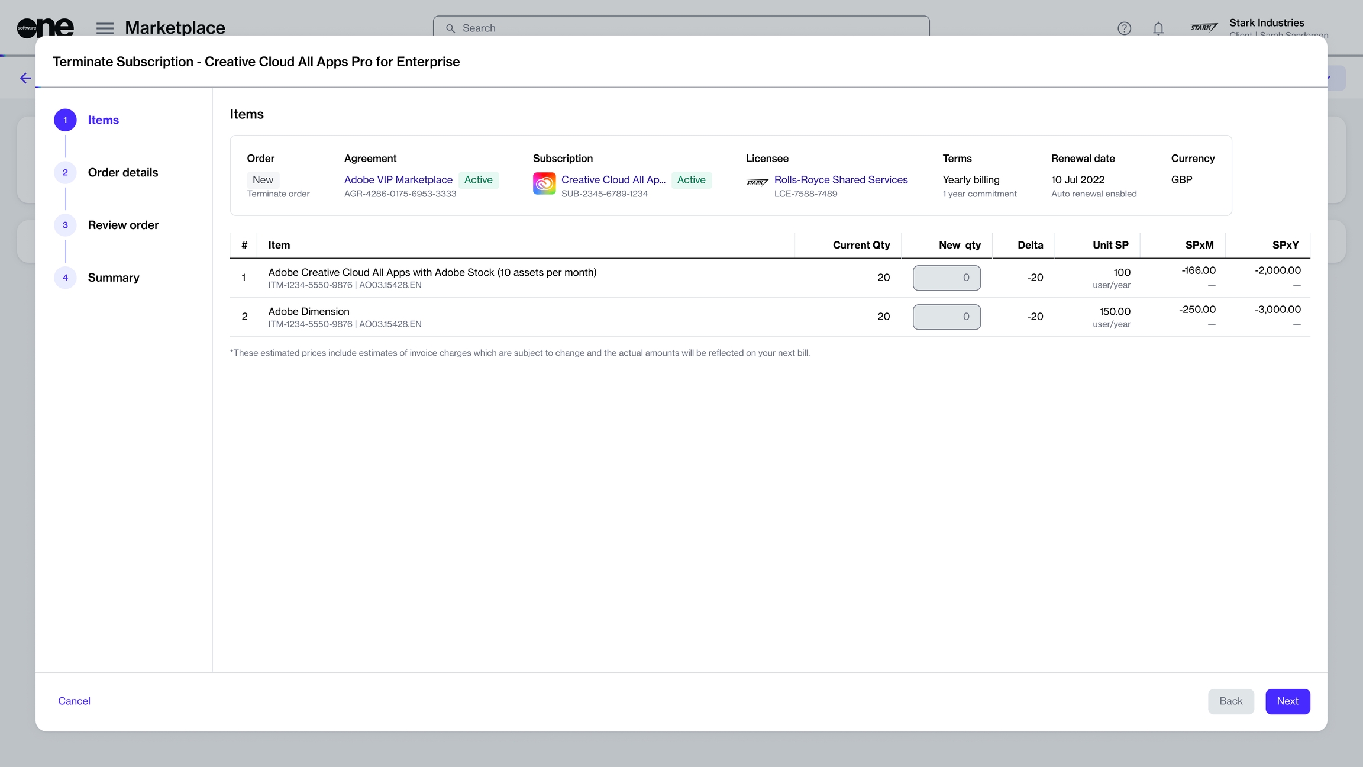The height and width of the screenshot is (767, 1363).
Task: Click New qty field for Adobe Dimension
Action: point(946,317)
